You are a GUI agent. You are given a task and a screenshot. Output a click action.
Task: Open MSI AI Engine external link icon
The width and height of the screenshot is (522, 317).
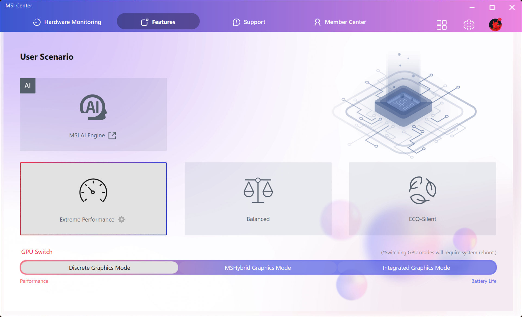(112, 135)
